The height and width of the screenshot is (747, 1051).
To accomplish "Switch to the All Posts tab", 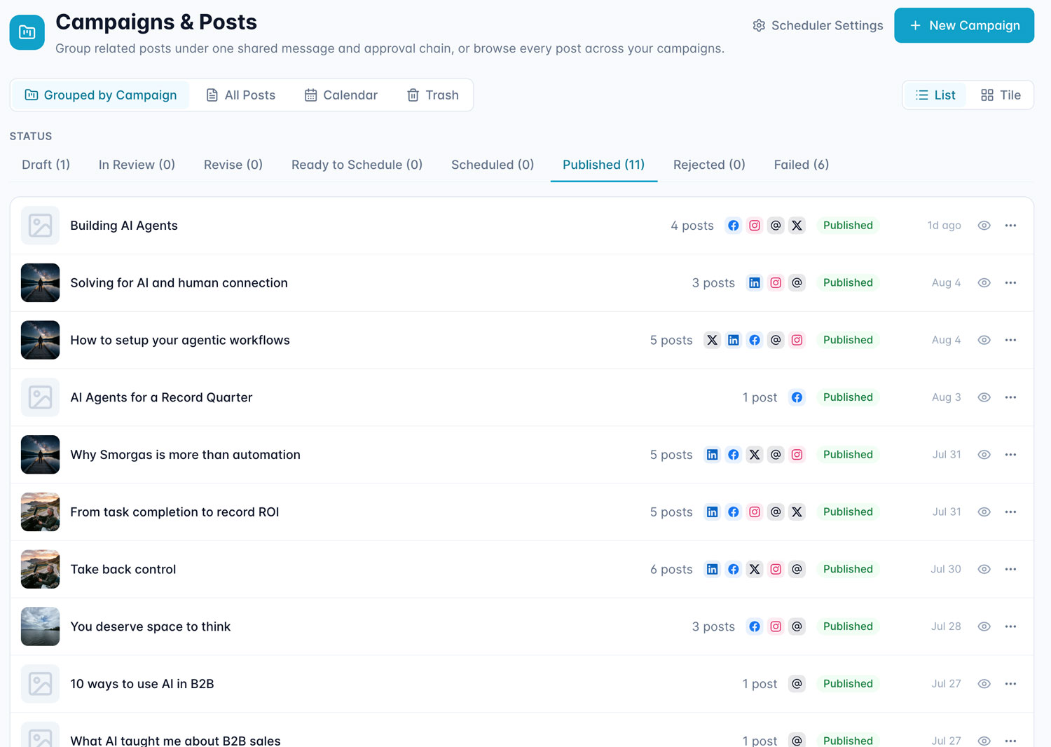I will coord(240,95).
